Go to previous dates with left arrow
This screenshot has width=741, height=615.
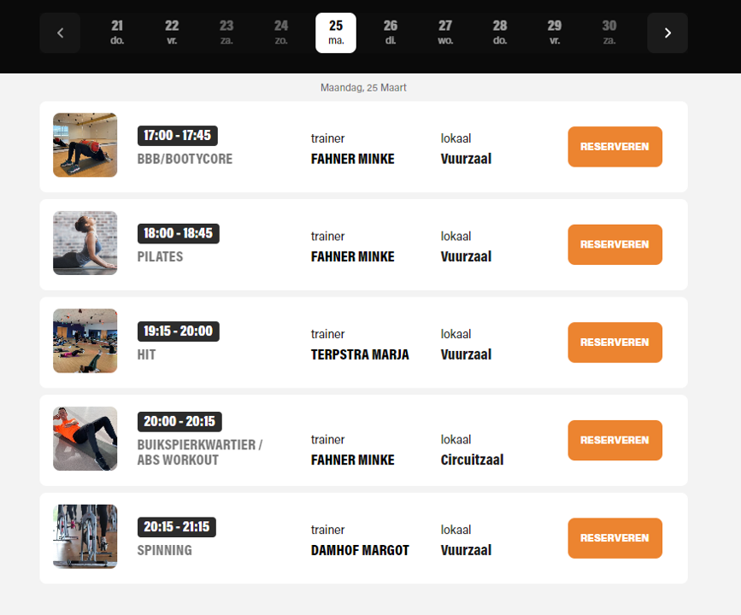pyautogui.click(x=60, y=33)
